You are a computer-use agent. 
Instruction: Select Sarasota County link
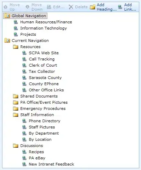(45, 78)
